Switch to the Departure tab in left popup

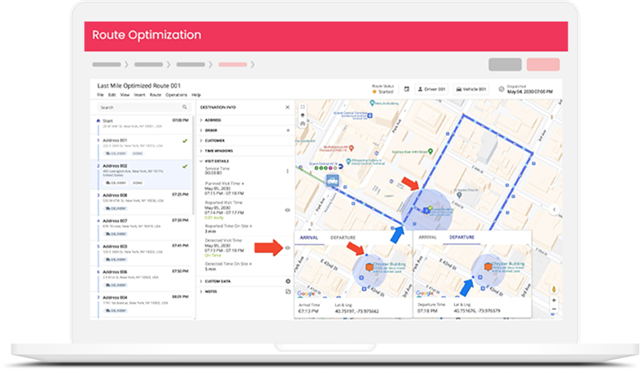pyautogui.click(x=343, y=237)
